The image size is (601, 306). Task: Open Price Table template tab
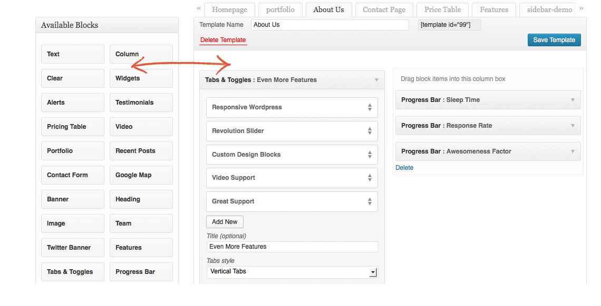click(442, 10)
